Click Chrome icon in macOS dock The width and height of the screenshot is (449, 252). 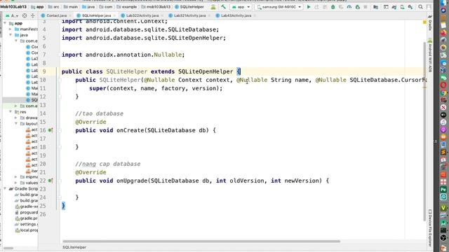(x=443, y=92)
